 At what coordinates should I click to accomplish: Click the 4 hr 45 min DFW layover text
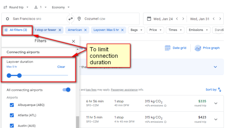tap(124, 122)
